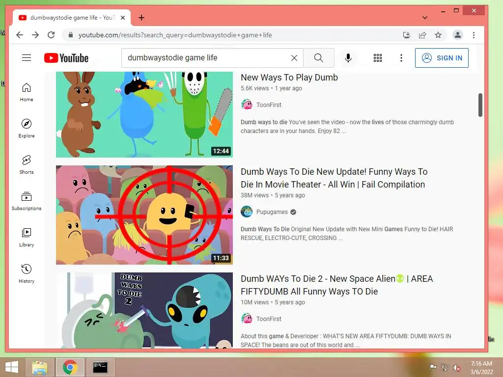Bookmark this page with star icon
The image size is (503, 377).
click(438, 35)
